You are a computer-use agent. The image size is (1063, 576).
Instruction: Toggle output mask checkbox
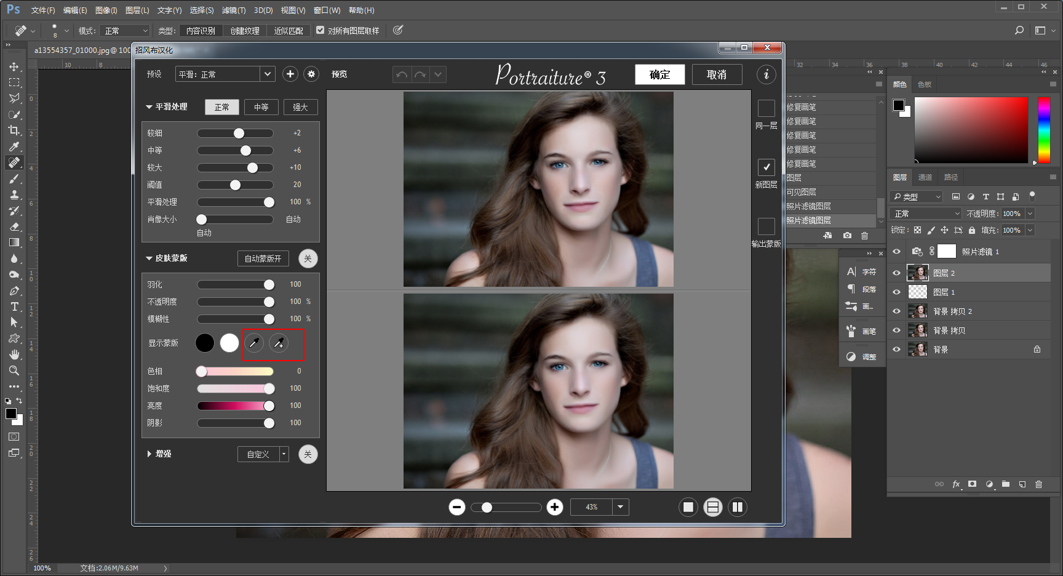[x=766, y=226]
